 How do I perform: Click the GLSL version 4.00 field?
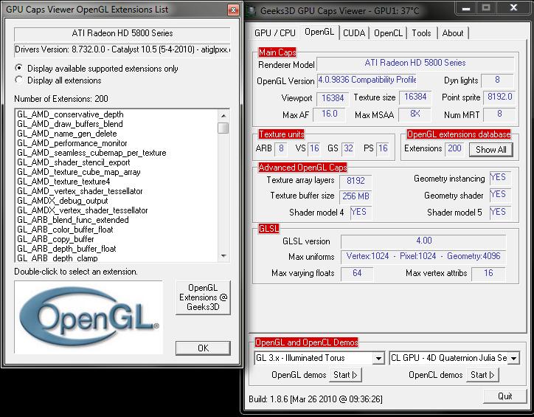click(423, 241)
